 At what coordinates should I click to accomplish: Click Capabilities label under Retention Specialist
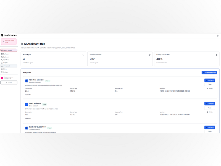[x=28, y=95]
